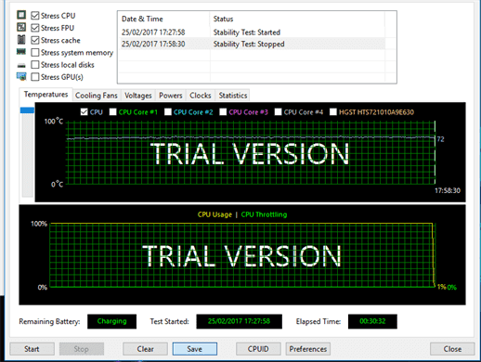Click the memory module icon beside Stress system memory
Screen dimensions: 481x362
pyautogui.click(x=21, y=52)
